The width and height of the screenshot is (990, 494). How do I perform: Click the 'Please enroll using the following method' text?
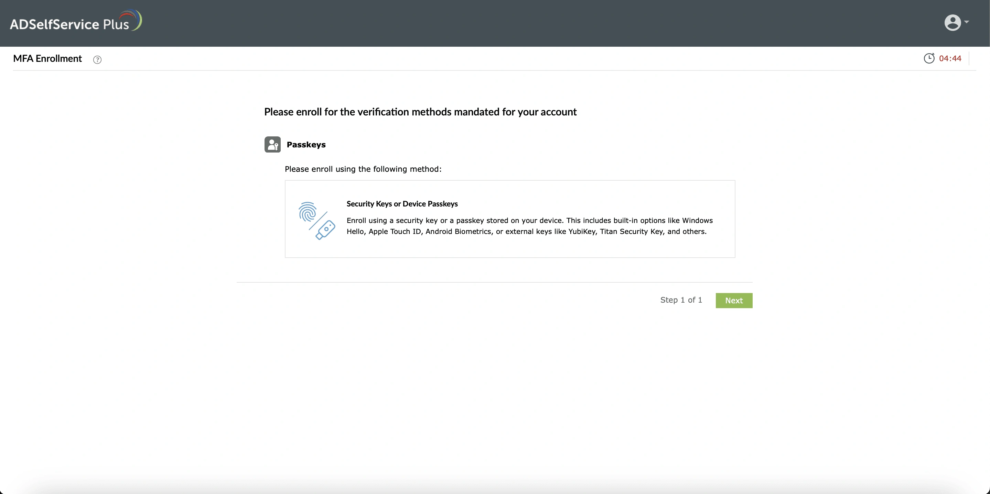pos(363,169)
